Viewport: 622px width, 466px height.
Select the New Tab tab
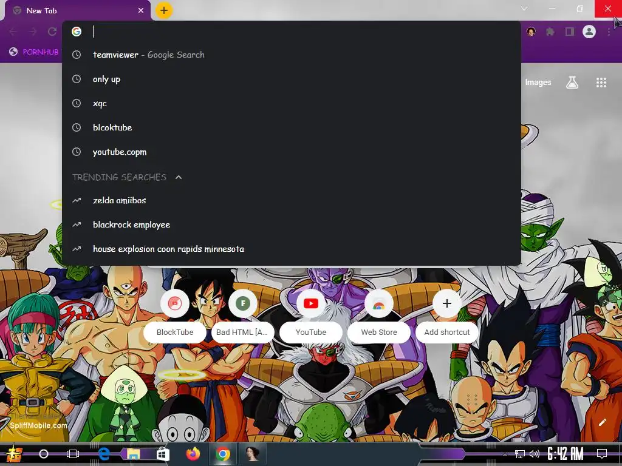point(77,11)
